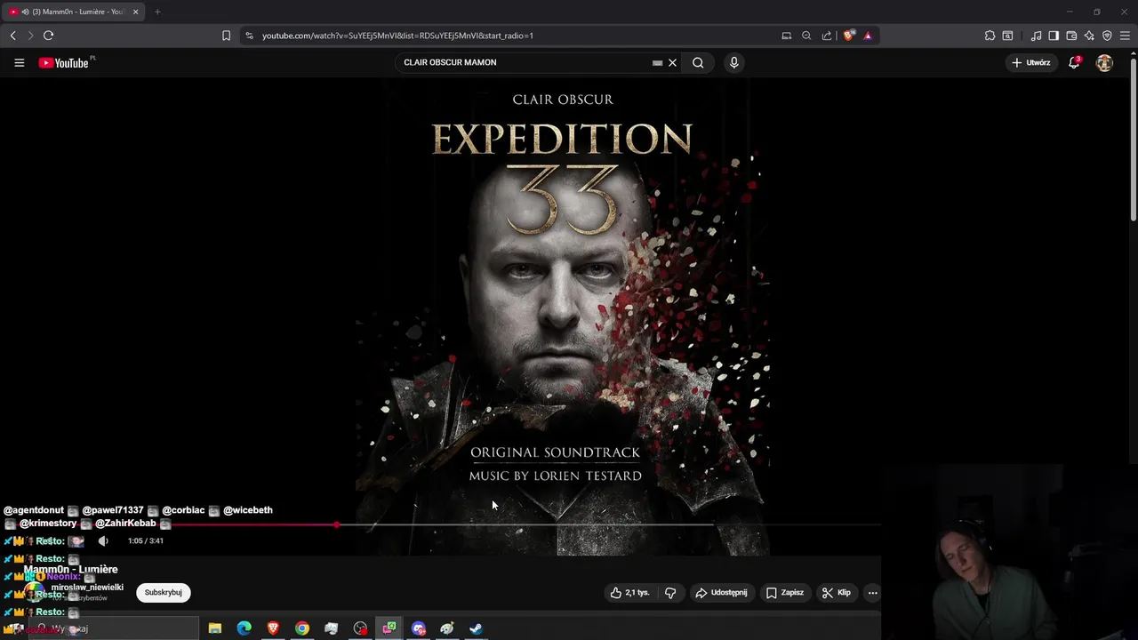Like the video (2,1 tys.)
The image size is (1138, 640).
pos(629,593)
